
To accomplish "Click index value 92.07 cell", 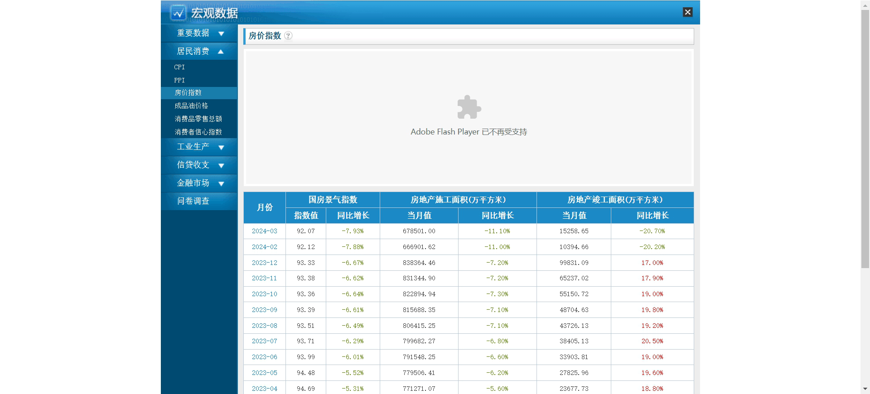I will point(306,231).
